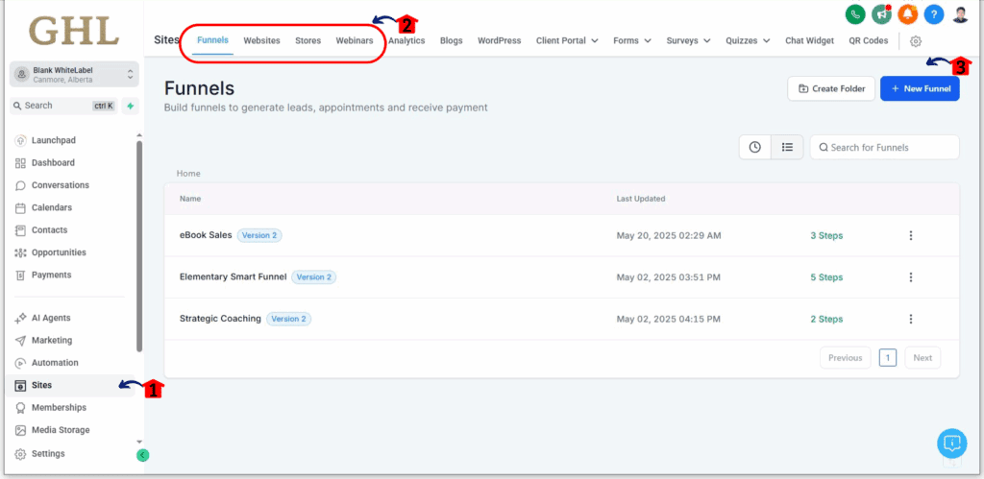Click the green lightning quick actions icon
The width and height of the screenshot is (984, 479).
point(130,106)
